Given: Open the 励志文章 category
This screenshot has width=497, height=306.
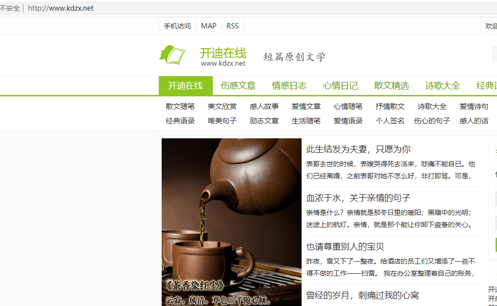Looking at the screenshot, I should click(x=263, y=121).
